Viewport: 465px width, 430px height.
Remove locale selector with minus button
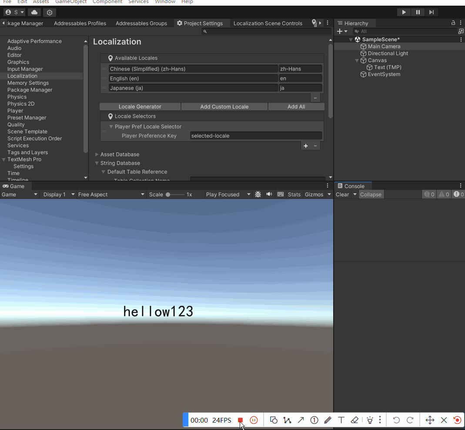coord(315,146)
